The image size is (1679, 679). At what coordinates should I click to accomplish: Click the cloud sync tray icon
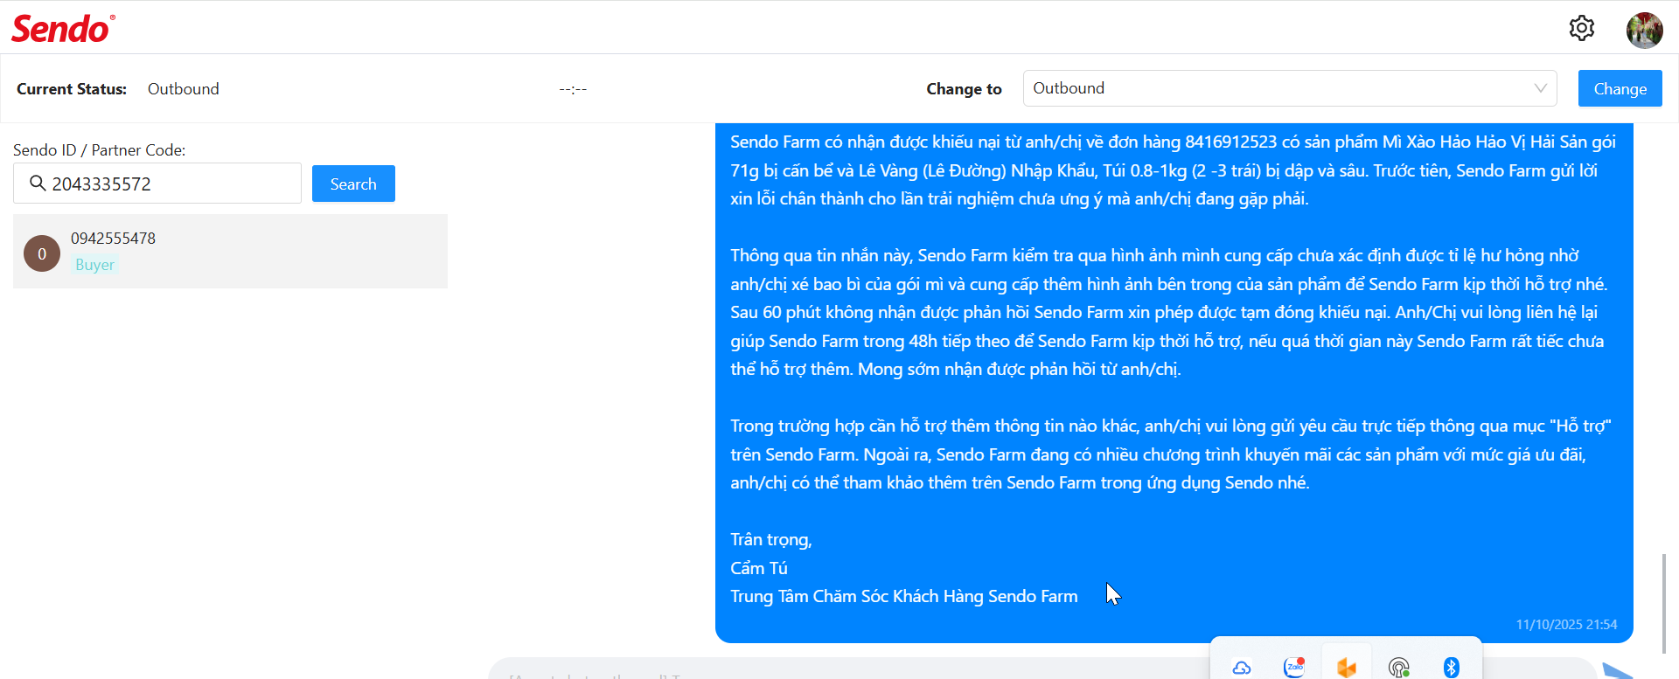coord(1242,669)
